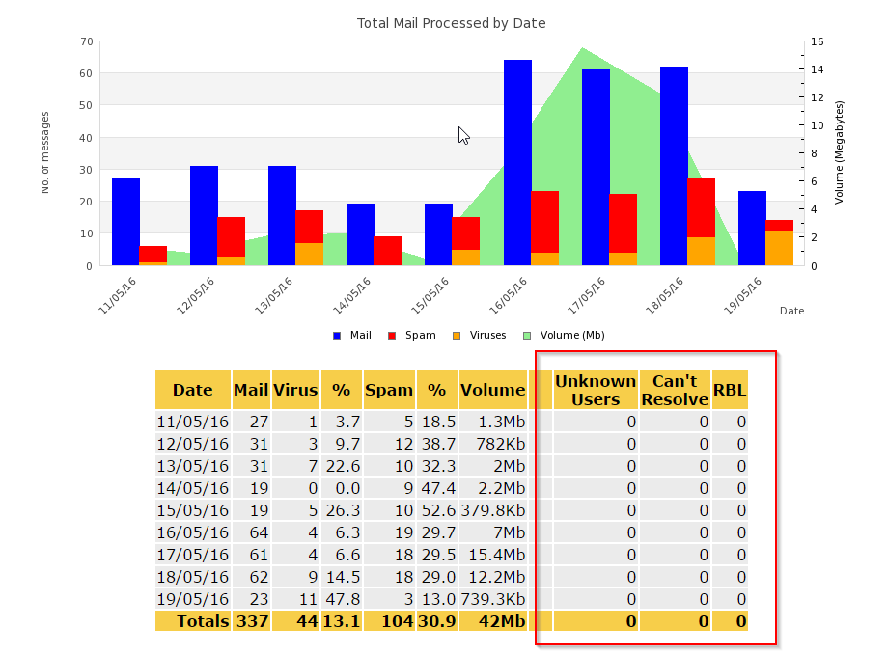Click the 19/05/16 date cell in table
The height and width of the screenshot is (655, 888).
coord(192,599)
